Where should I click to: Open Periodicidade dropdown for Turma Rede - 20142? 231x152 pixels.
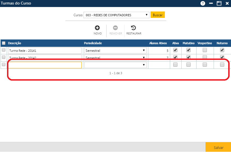click(115, 58)
